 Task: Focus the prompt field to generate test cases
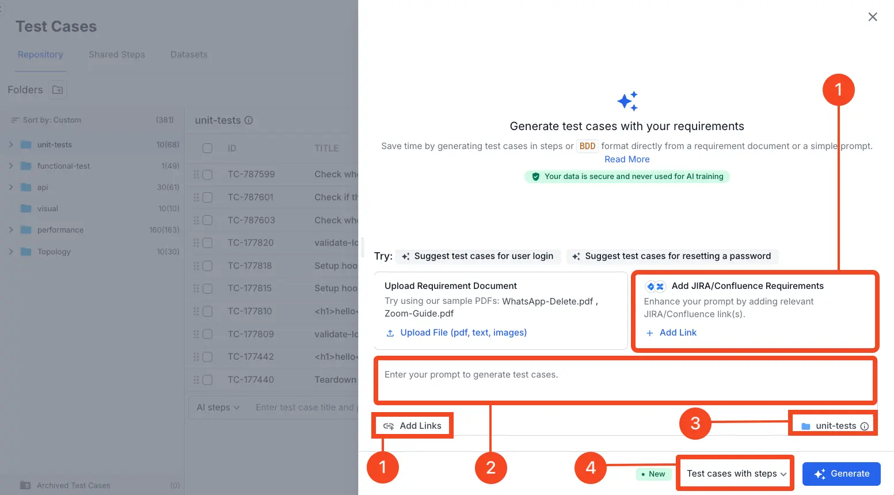[625, 380]
